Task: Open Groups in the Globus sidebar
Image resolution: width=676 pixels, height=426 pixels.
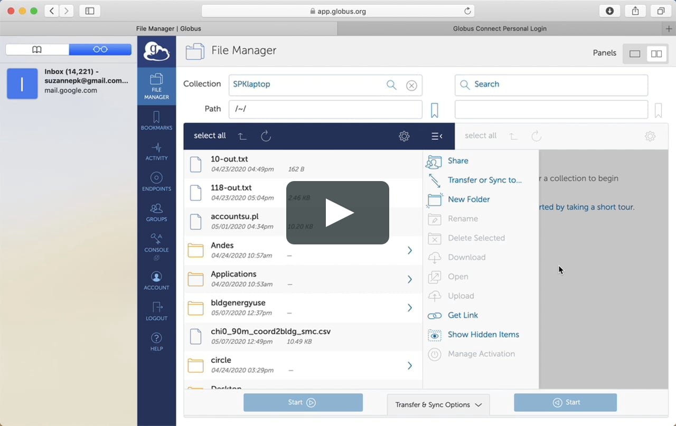Action: tap(156, 212)
